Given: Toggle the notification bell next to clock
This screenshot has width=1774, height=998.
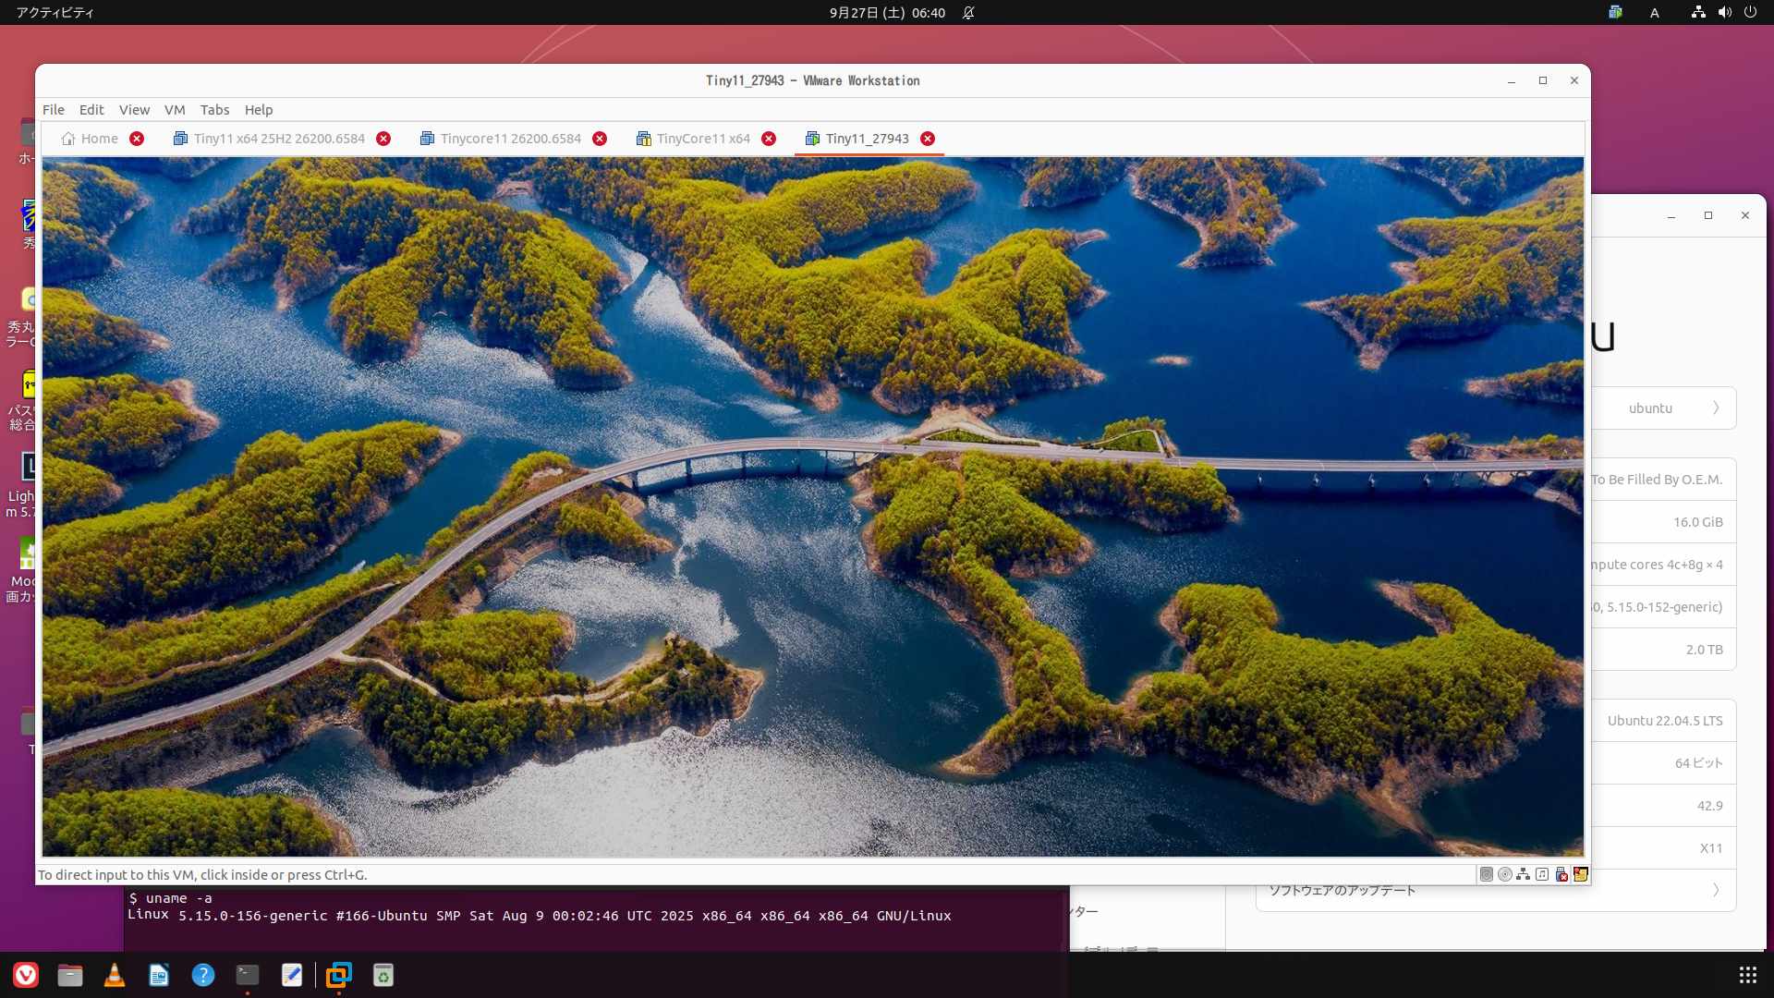Looking at the screenshot, I should coord(968,13).
